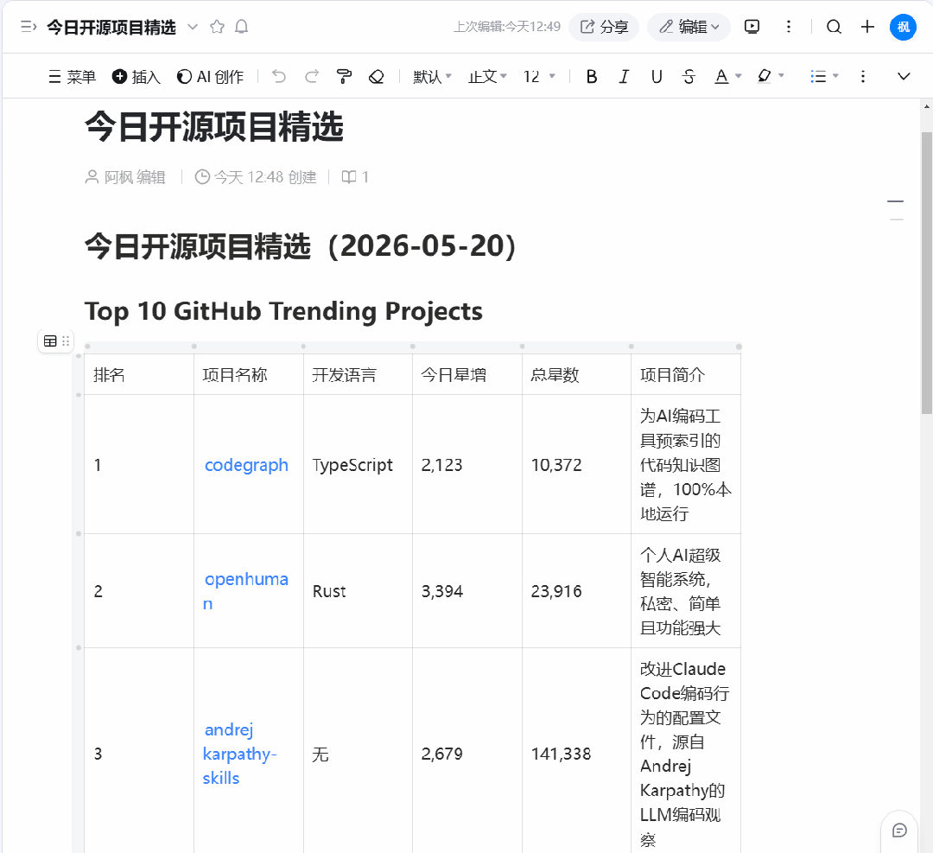The image size is (933, 853).
Task: Click the 3,394 stars cell
Action: click(x=467, y=591)
